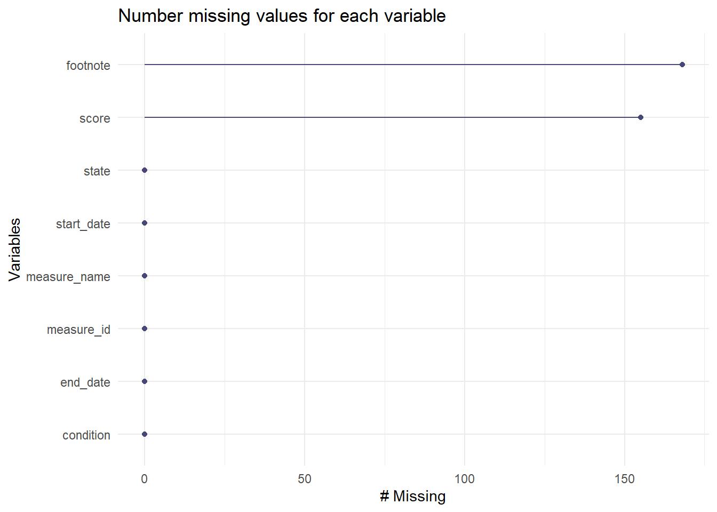Screen dimensions: 717x512
Task: Click the 'footnote' axis label
Action: coord(88,66)
